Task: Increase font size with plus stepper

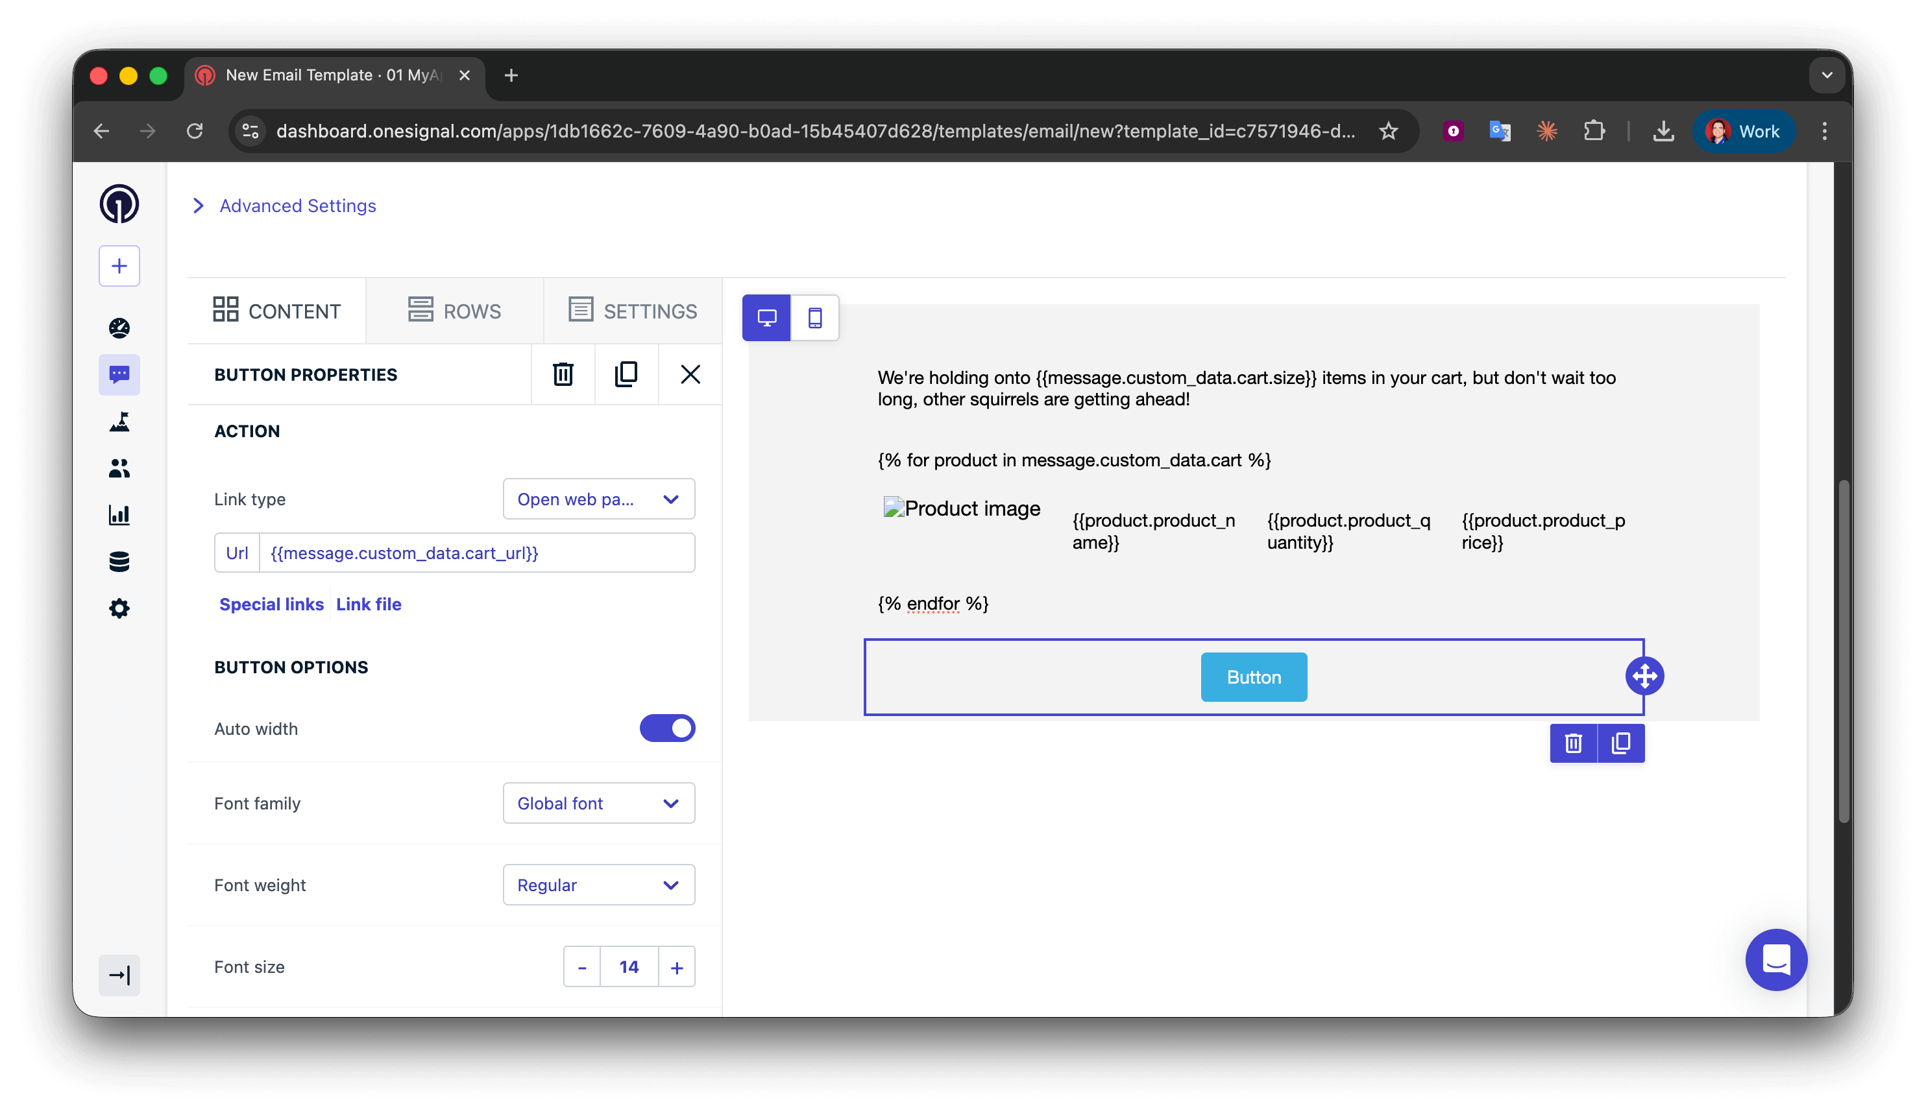Action: click(676, 967)
